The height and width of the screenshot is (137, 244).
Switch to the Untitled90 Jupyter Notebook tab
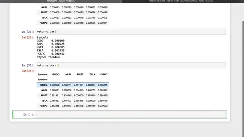(x=61, y=1)
